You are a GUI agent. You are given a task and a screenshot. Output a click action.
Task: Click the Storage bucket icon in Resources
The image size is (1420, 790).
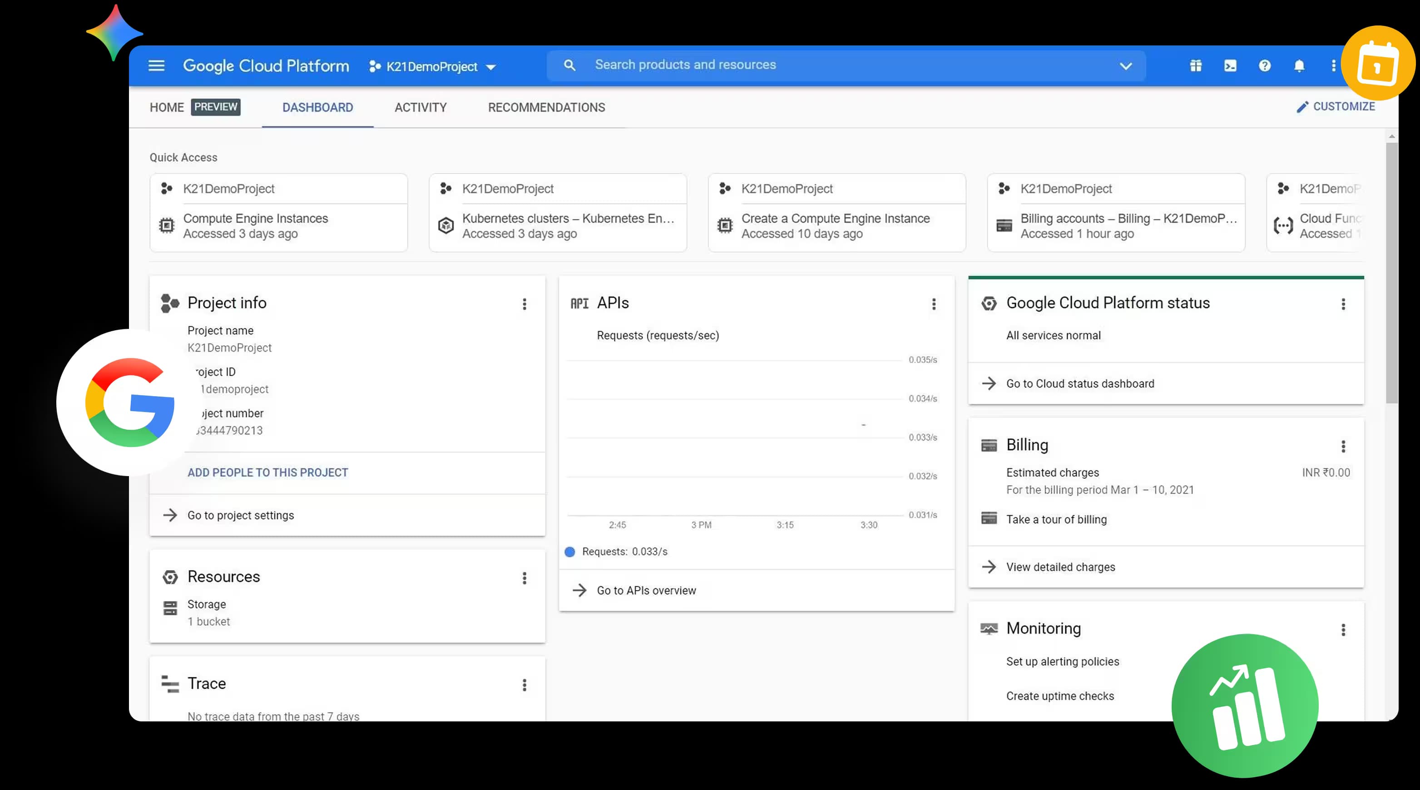click(170, 608)
